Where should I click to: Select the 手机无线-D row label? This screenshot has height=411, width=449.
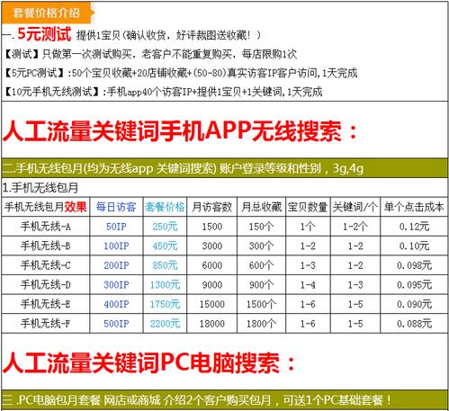pos(46,284)
